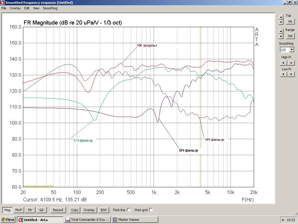298x224 pixels.
Task: Expand hidden system tray icons
Action: [283, 220]
